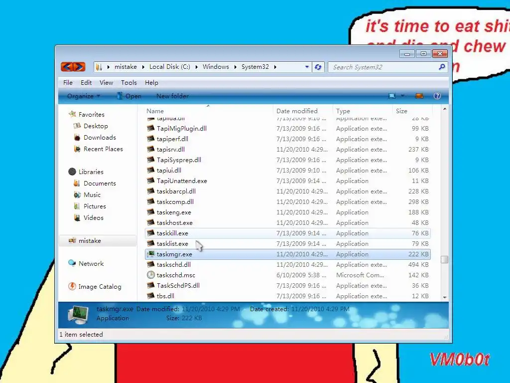Open the View menu

(x=107, y=83)
